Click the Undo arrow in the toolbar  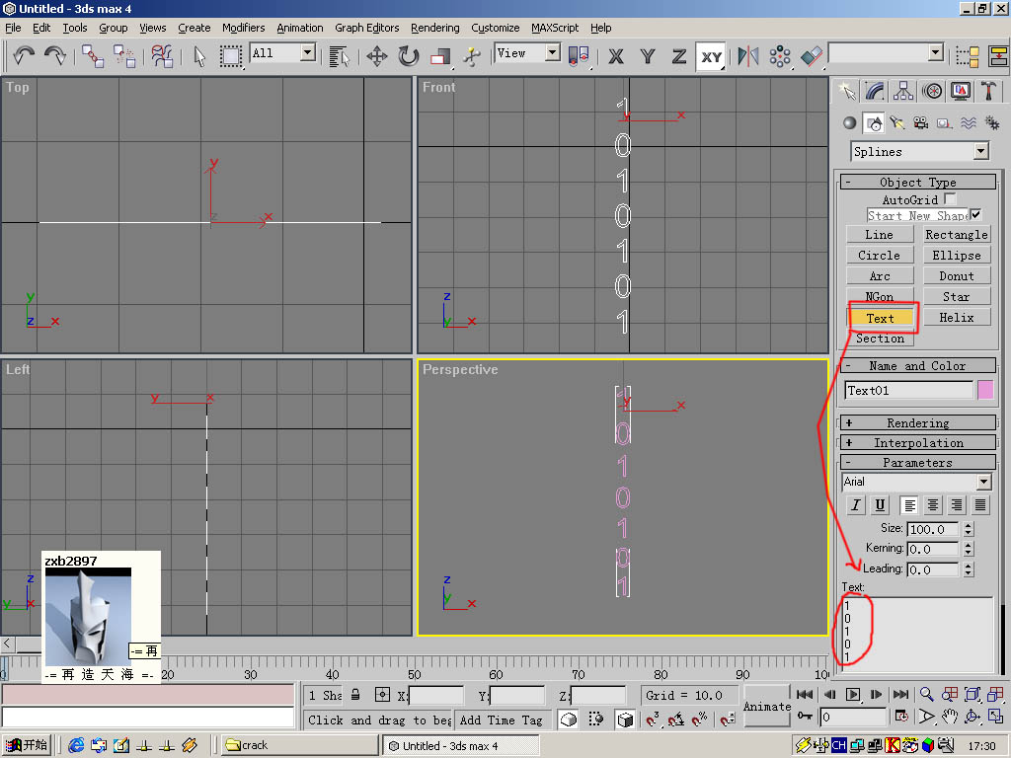pyautogui.click(x=24, y=56)
